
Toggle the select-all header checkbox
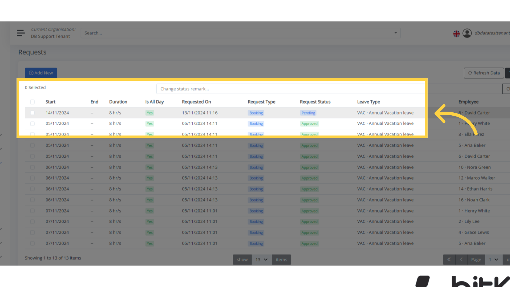[32, 102]
